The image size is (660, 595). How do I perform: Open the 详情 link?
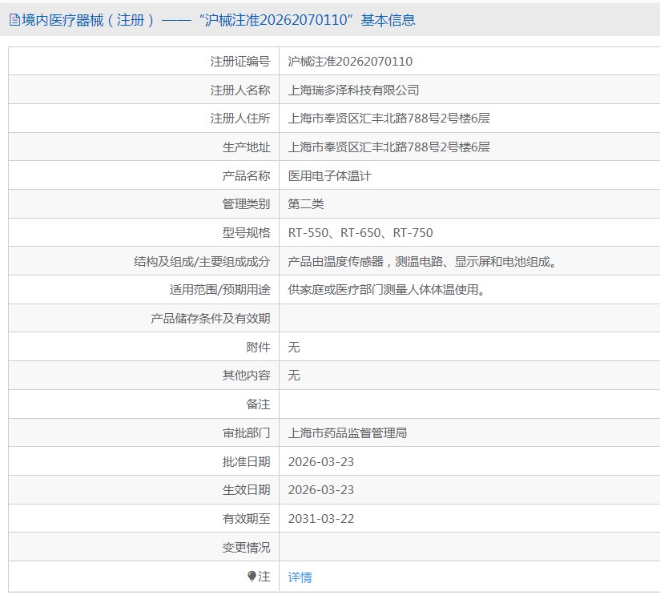300,577
